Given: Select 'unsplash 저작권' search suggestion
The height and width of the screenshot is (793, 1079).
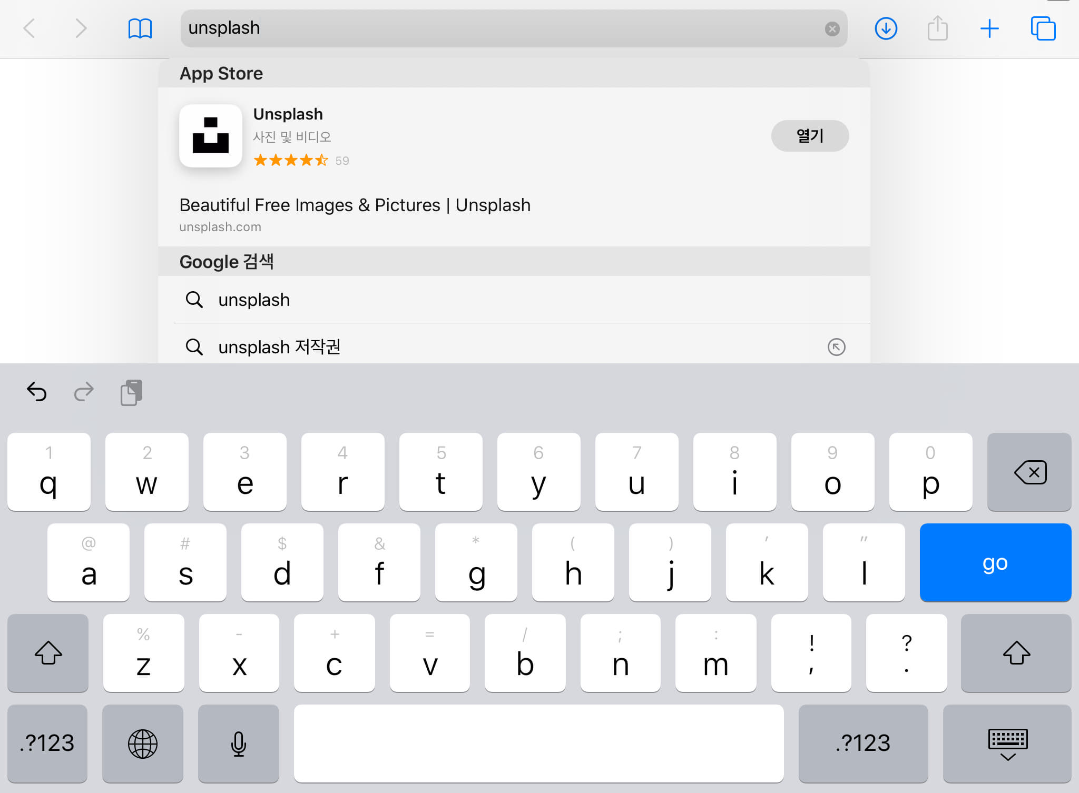Looking at the screenshot, I should (279, 347).
